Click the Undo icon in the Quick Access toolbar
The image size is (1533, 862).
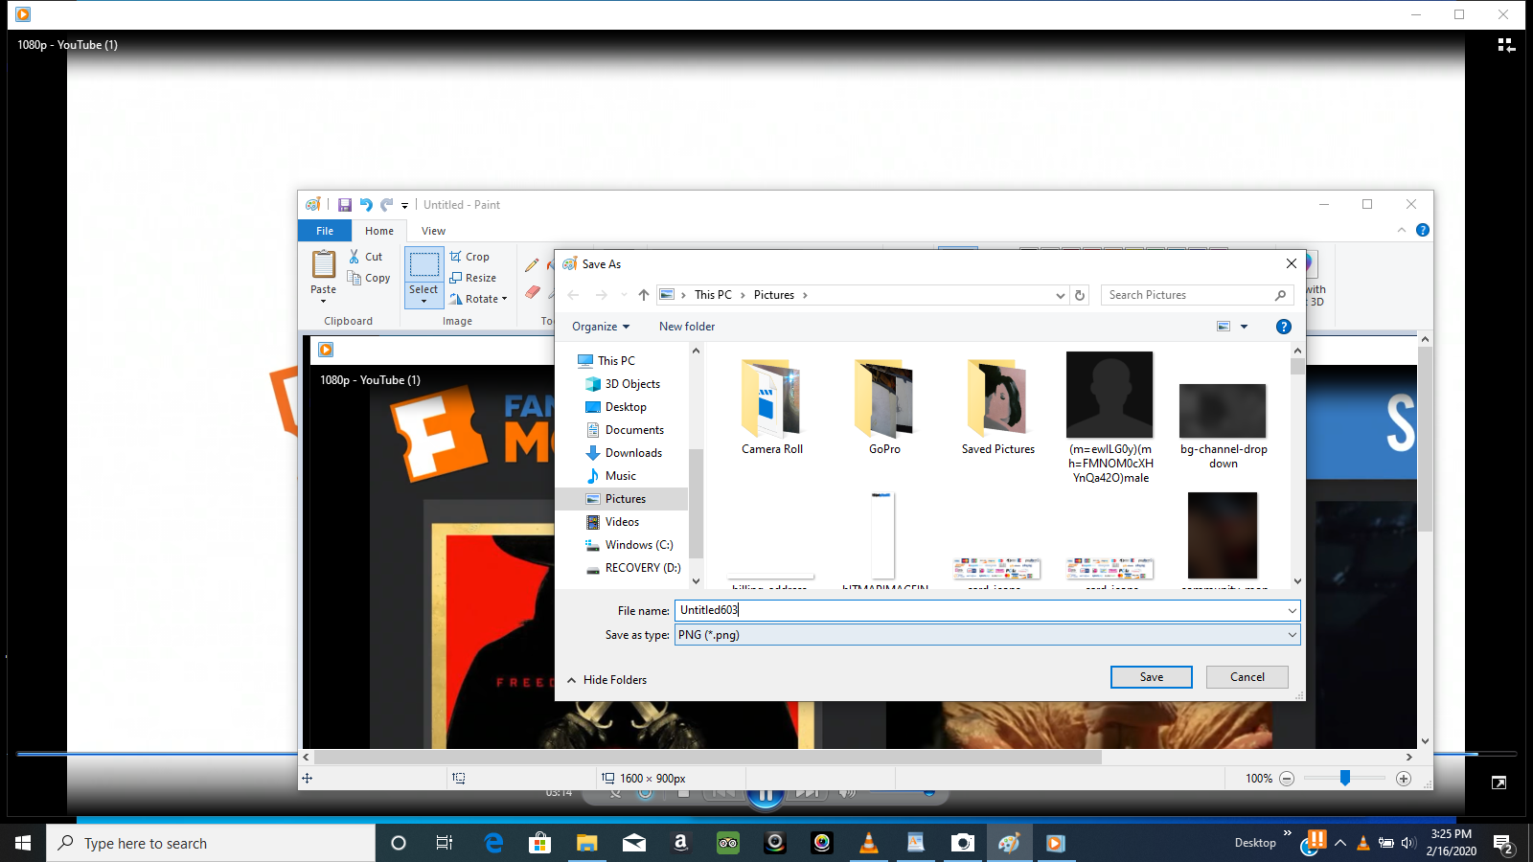[365, 204]
